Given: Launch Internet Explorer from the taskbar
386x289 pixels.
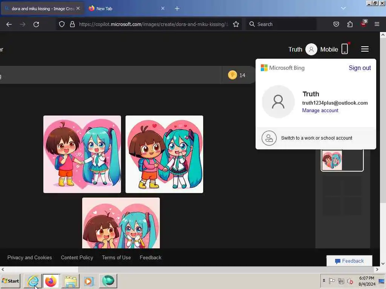Looking at the screenshot, I should (32, 281).
